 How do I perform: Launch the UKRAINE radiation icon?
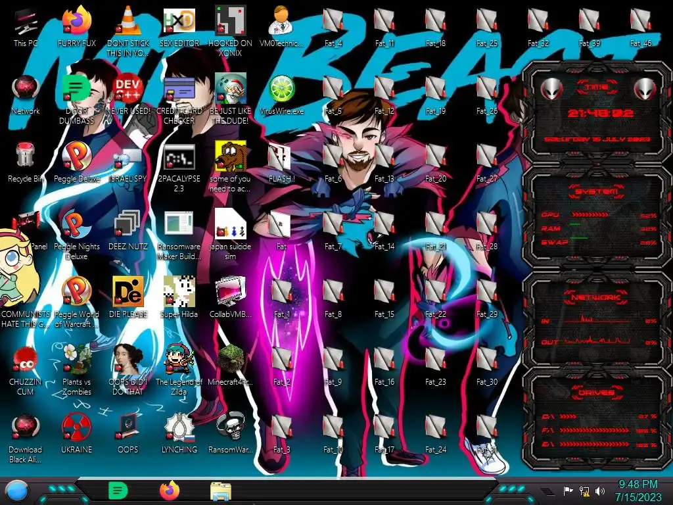coord(76,427)
